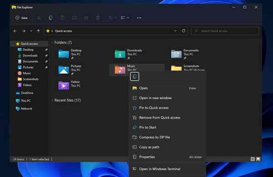Open the View layout options dropdown
273x177 pixels.
[125, 18]
